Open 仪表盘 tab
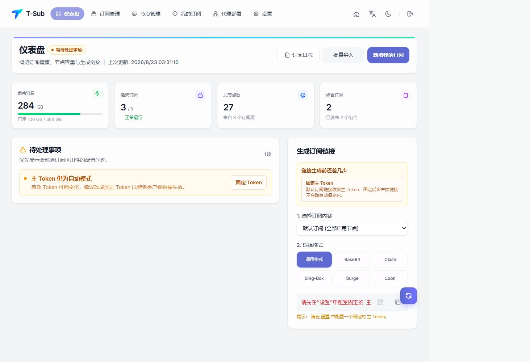The width and height of the screenshot is (530, 362). tap(67, 14)
